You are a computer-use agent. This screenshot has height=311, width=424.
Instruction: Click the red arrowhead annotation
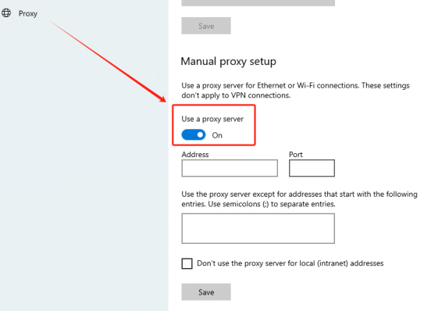pyautogui.click(x=162, y=98)
